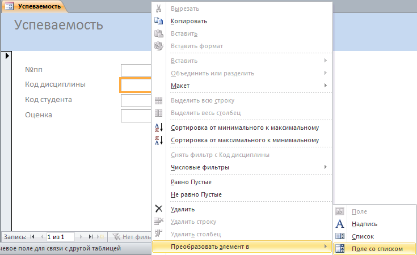417x255 pixels.
Task: Click the combo box icon beside Поле со списком
Action: (340, 249)
